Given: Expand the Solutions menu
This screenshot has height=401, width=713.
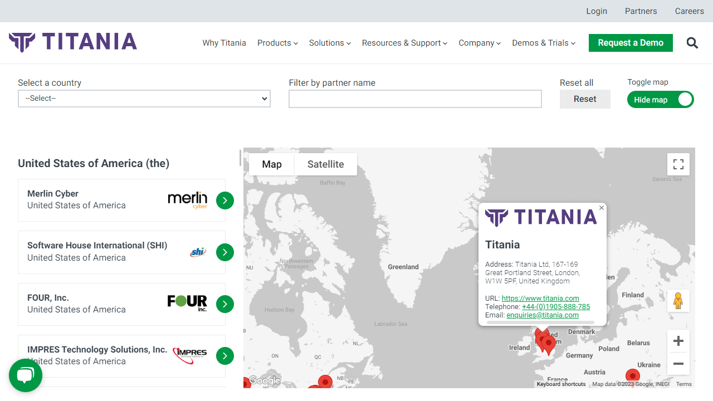Looking at the screenshot, I should 330,43.
